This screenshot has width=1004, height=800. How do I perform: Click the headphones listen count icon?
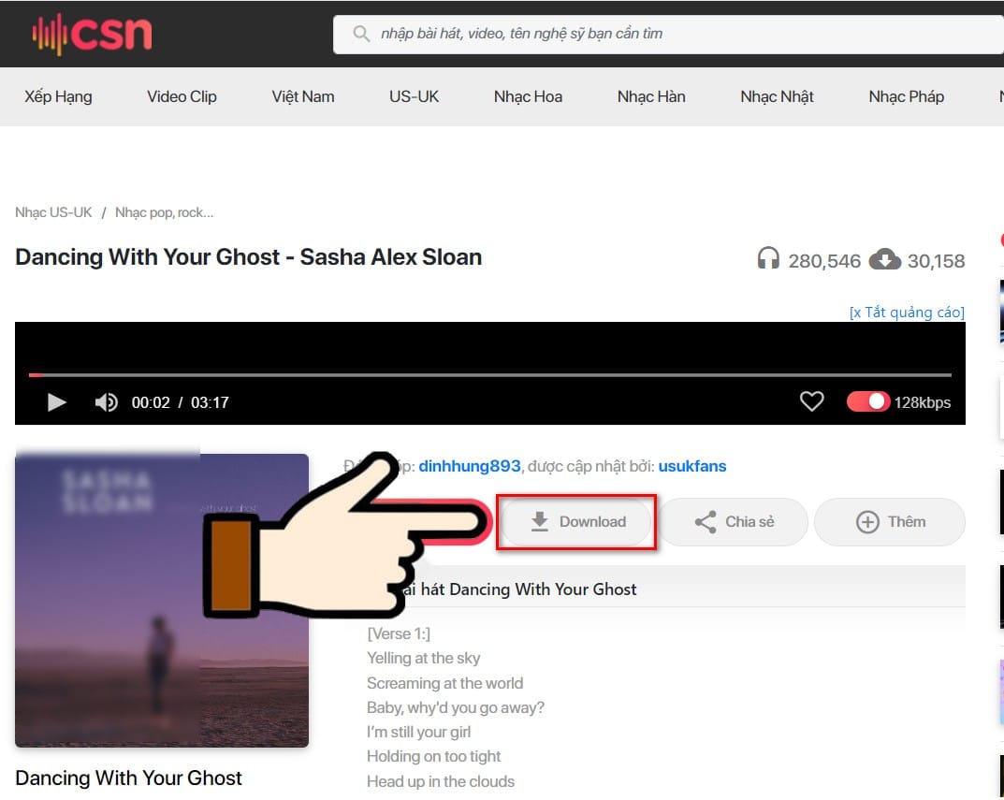point(767,259)
